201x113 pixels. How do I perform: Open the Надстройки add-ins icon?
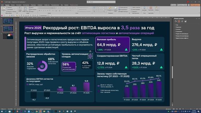pyautogui.click(x=151, y=8)
